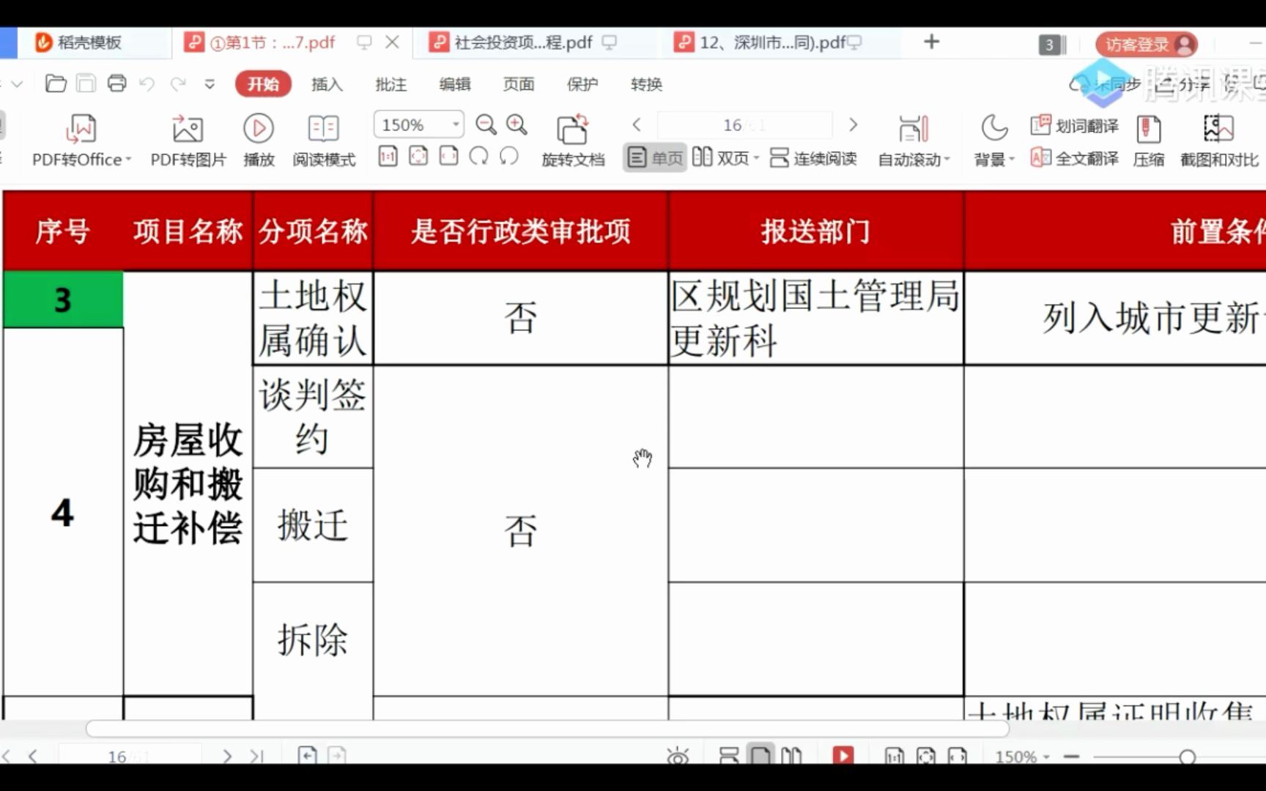Enter 阅读模式 reading mode
This screenshot has height=791, width=1266.
324,141
